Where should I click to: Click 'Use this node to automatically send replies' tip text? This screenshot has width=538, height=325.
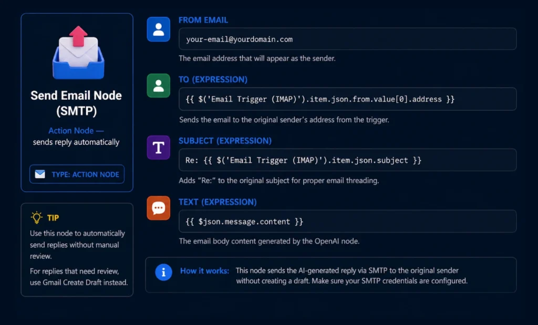click(77, 245)
